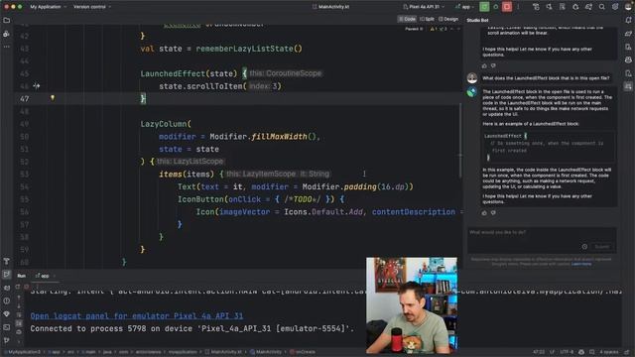The image size is (635, 357).
Task: Click Stop icon in Run panel
Action: (x=27, y=287)
